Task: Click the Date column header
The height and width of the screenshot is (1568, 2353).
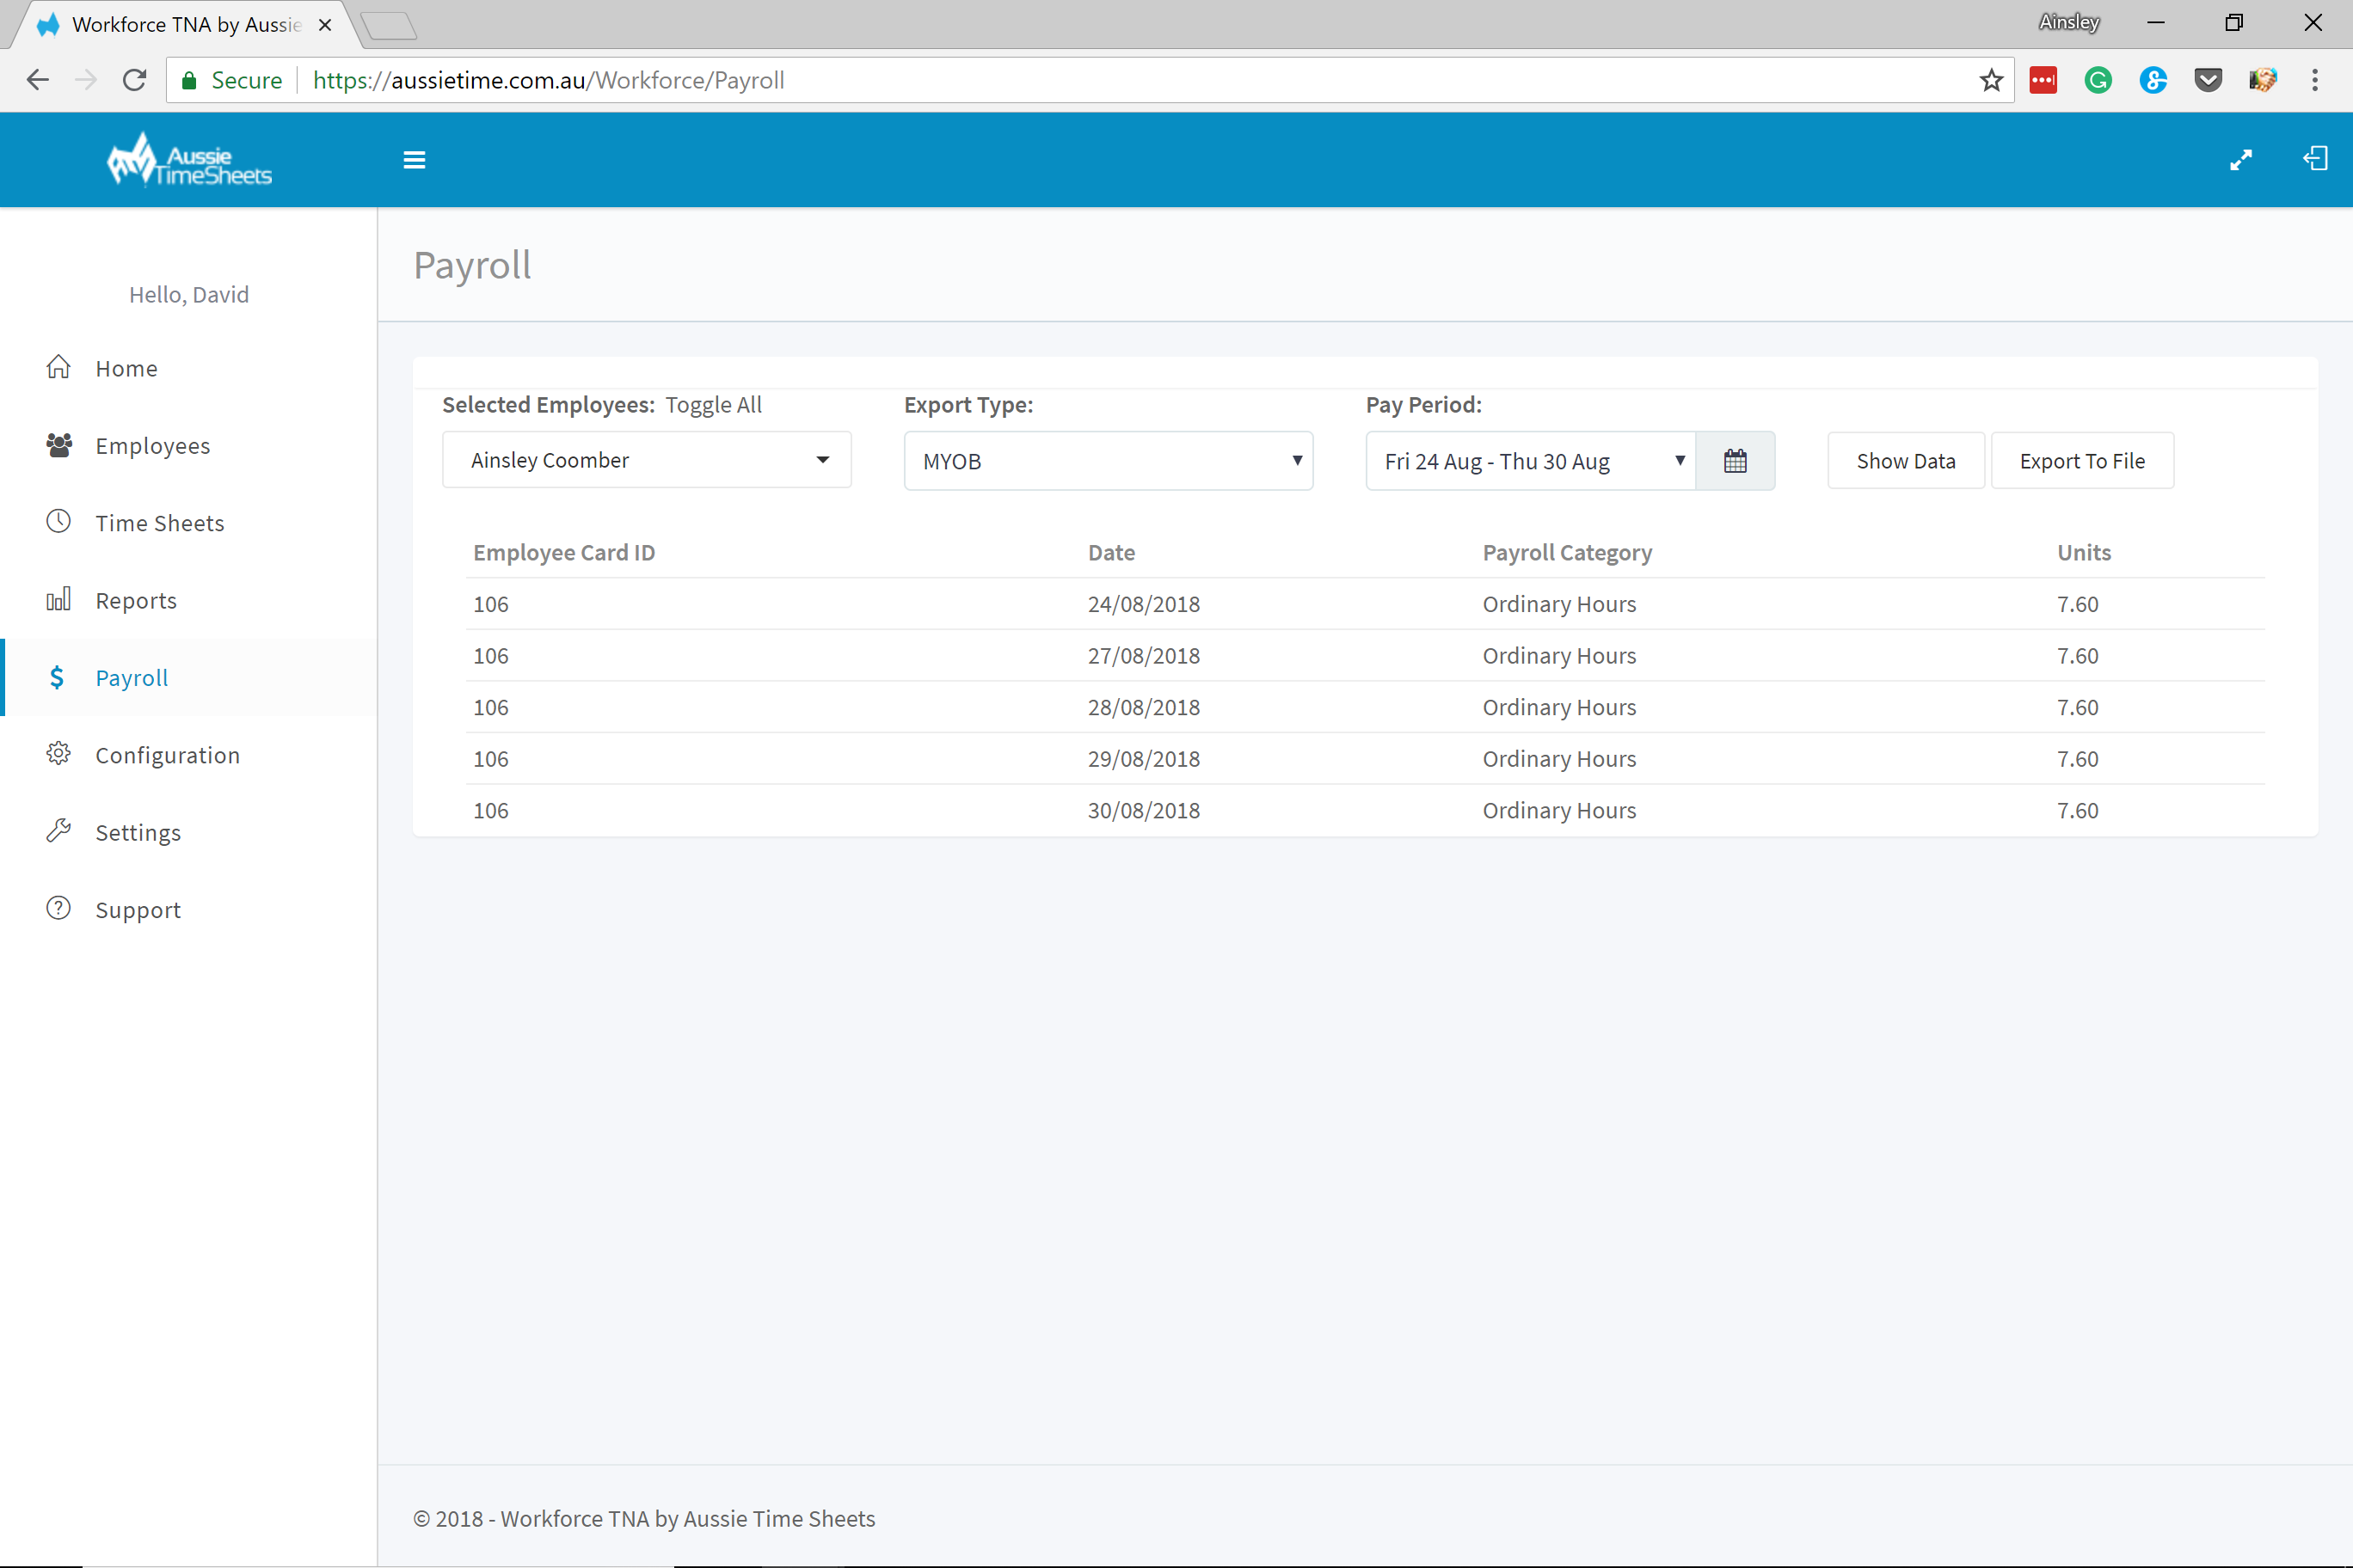Action: (1111, 552)
